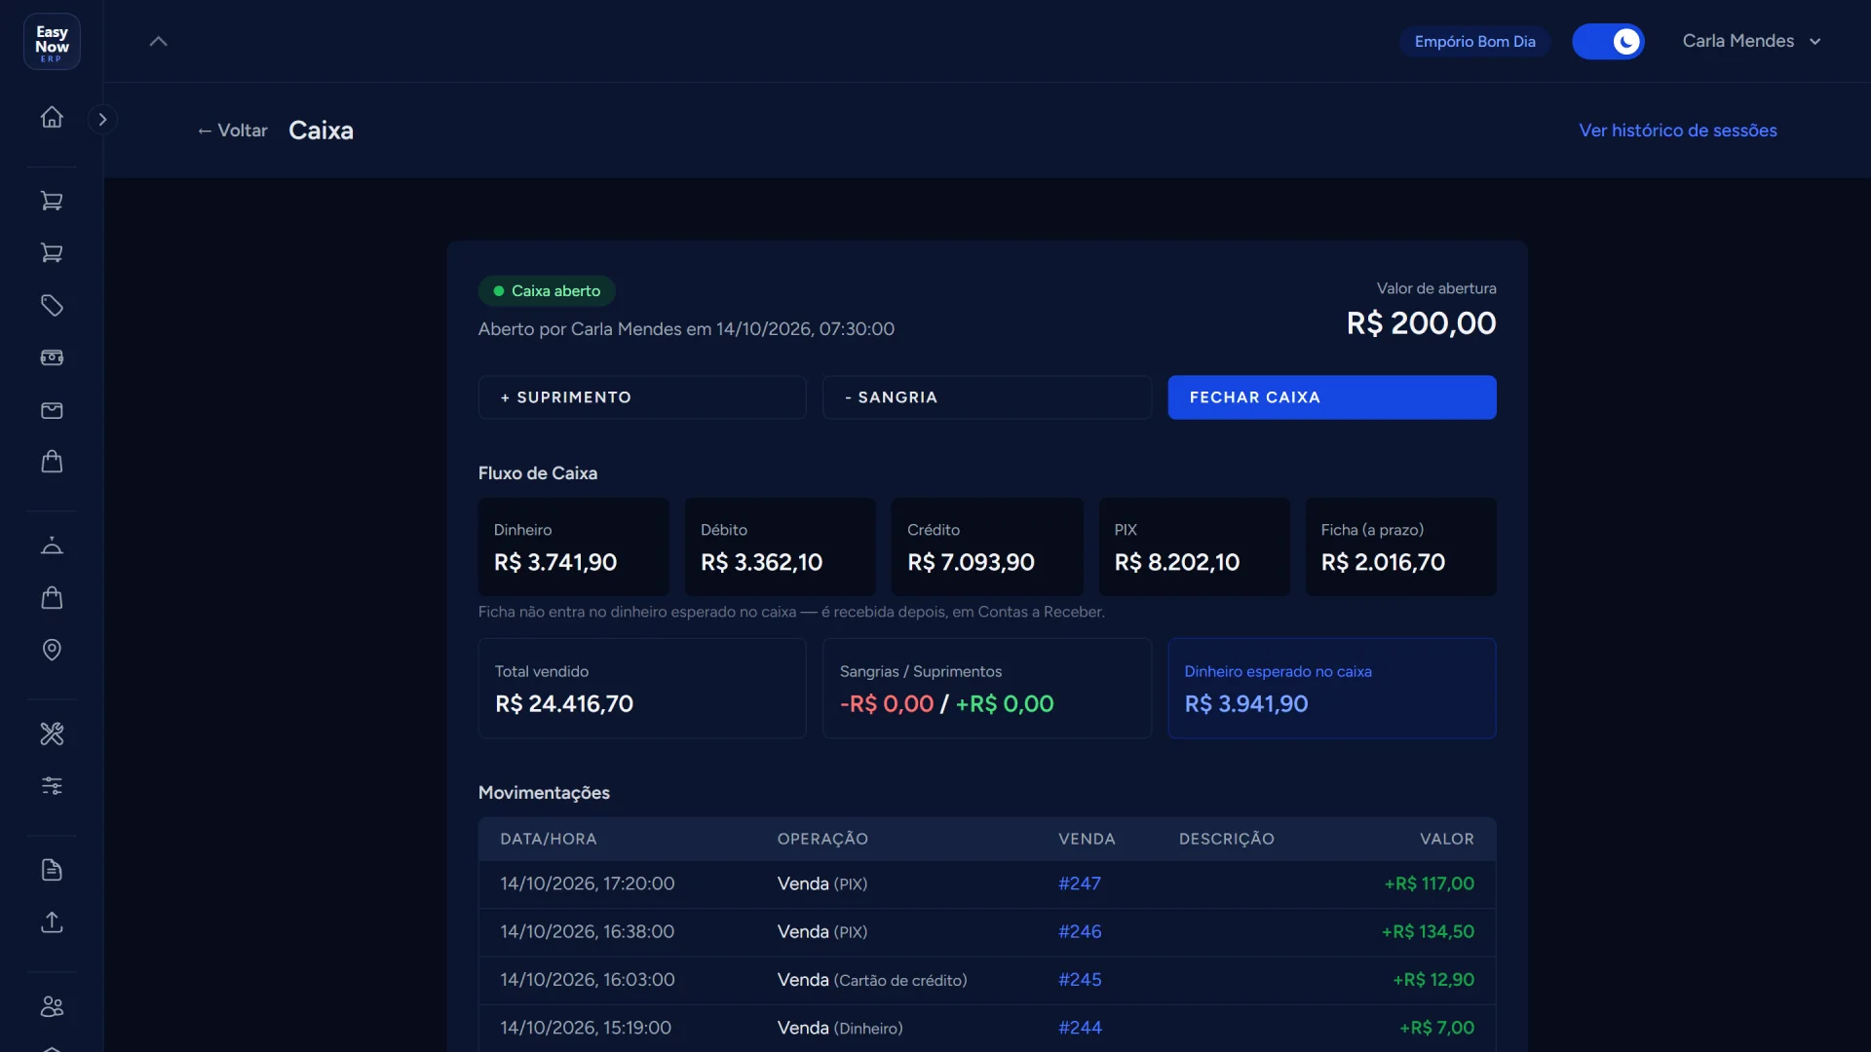1871x1052 pixels.
Task: Open the home icon in the sidebar
Action: [52, 117]
